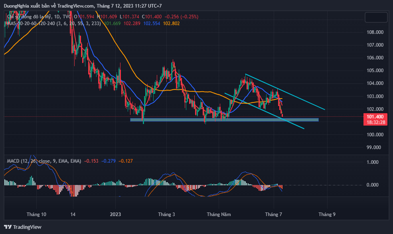Click the 'Tháng 9' time axis label

point(327,214)
